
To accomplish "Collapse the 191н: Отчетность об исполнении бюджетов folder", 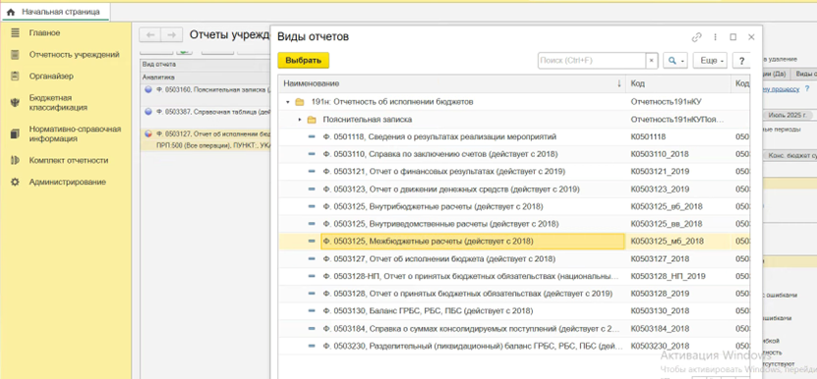I will (x=288, y=102).
